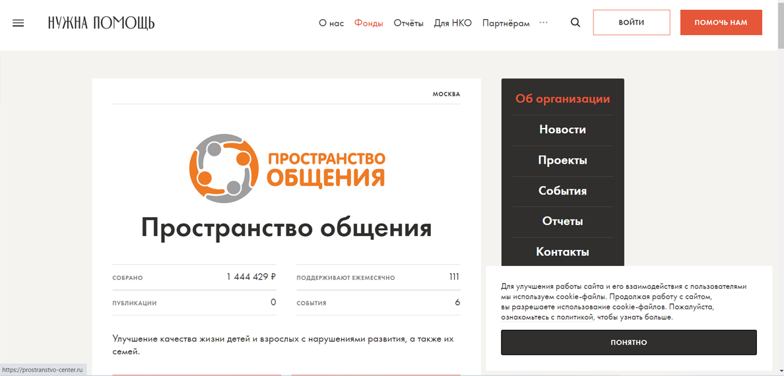Click the МОСКВА location label
The image size is (784, 376).
click(446, 94)
